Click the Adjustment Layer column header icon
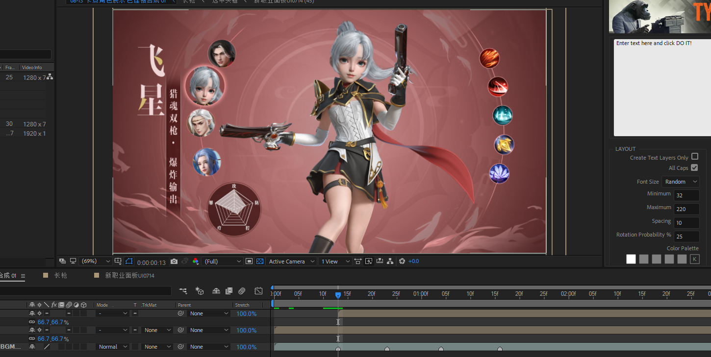This screenshot has width=711, height=357. coord(76,305)
